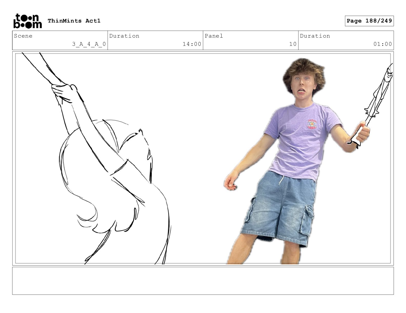Click the scene name '3_A_4_A_0'
Image resolution: width=406 pixels, height=313 pixels.
click(x=89, y=44)
